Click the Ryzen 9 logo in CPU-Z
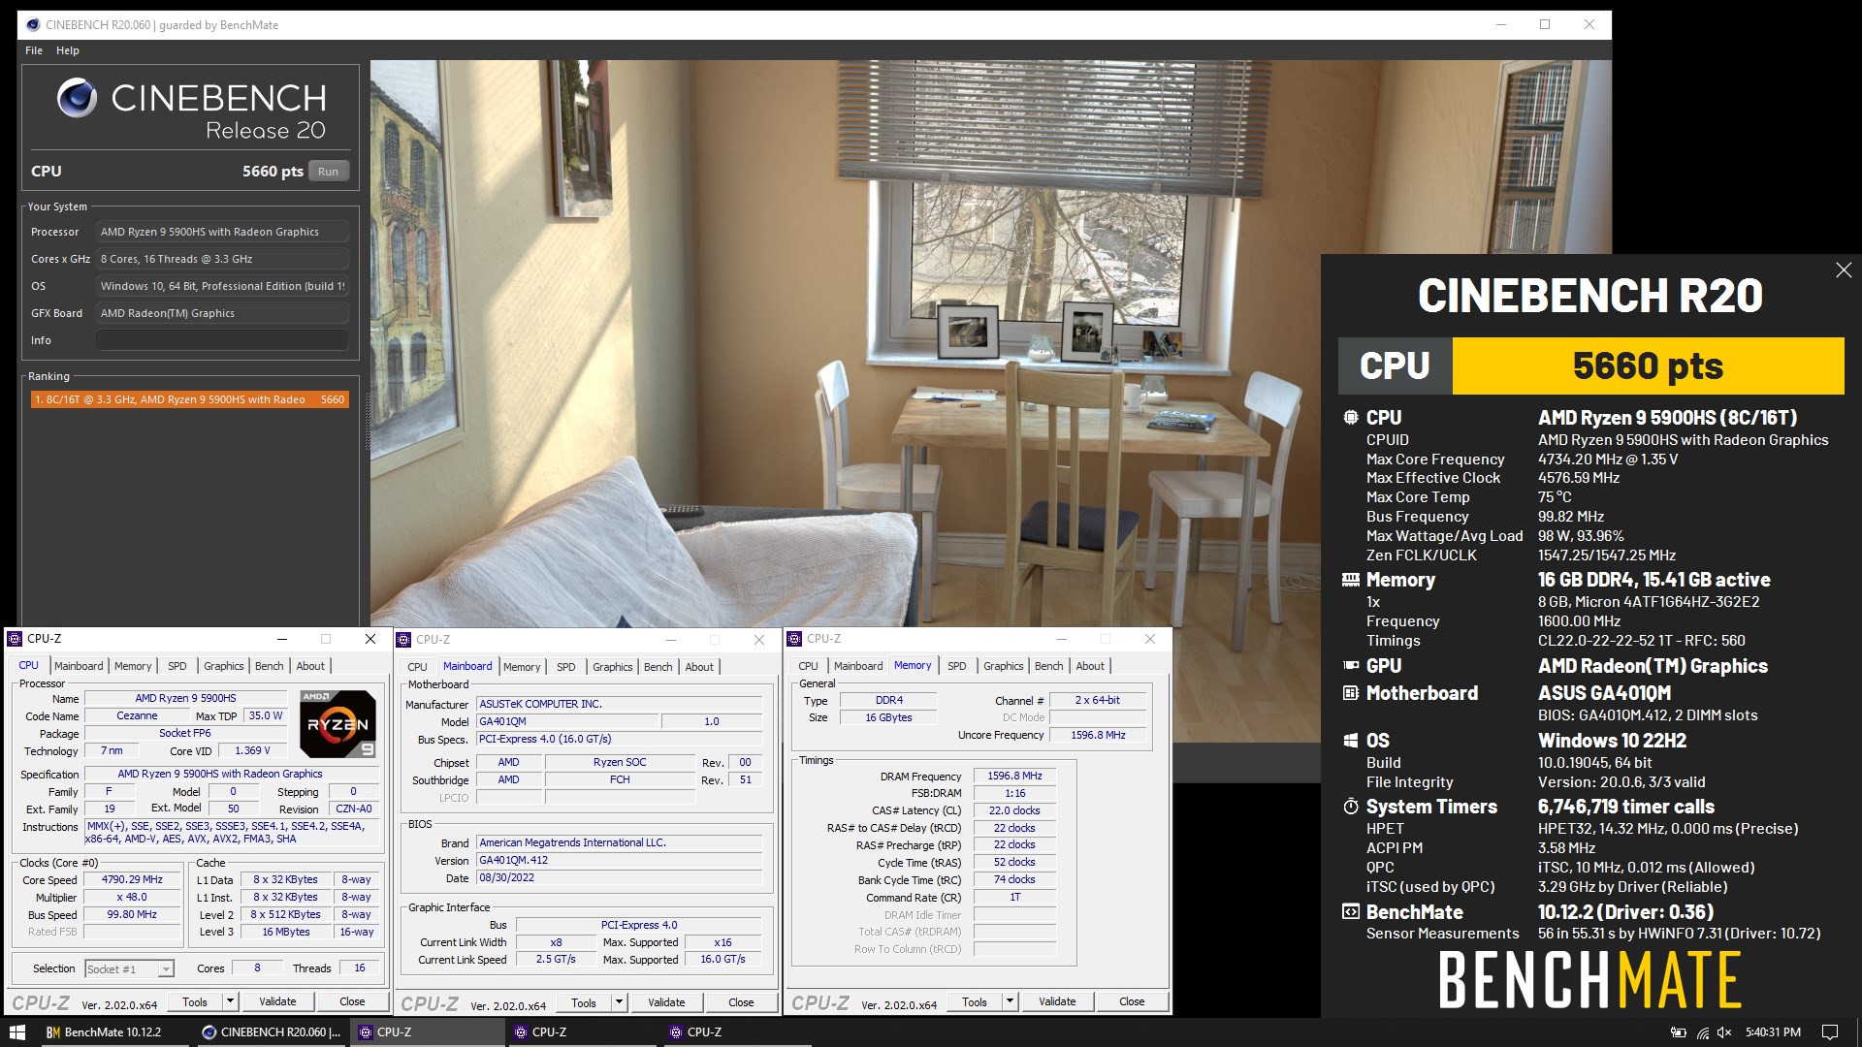 pos(337,723)
